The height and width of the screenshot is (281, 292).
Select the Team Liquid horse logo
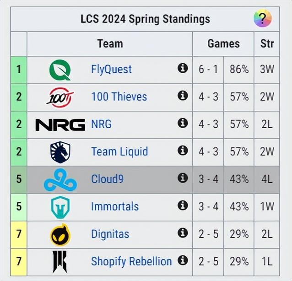[60, 152]
